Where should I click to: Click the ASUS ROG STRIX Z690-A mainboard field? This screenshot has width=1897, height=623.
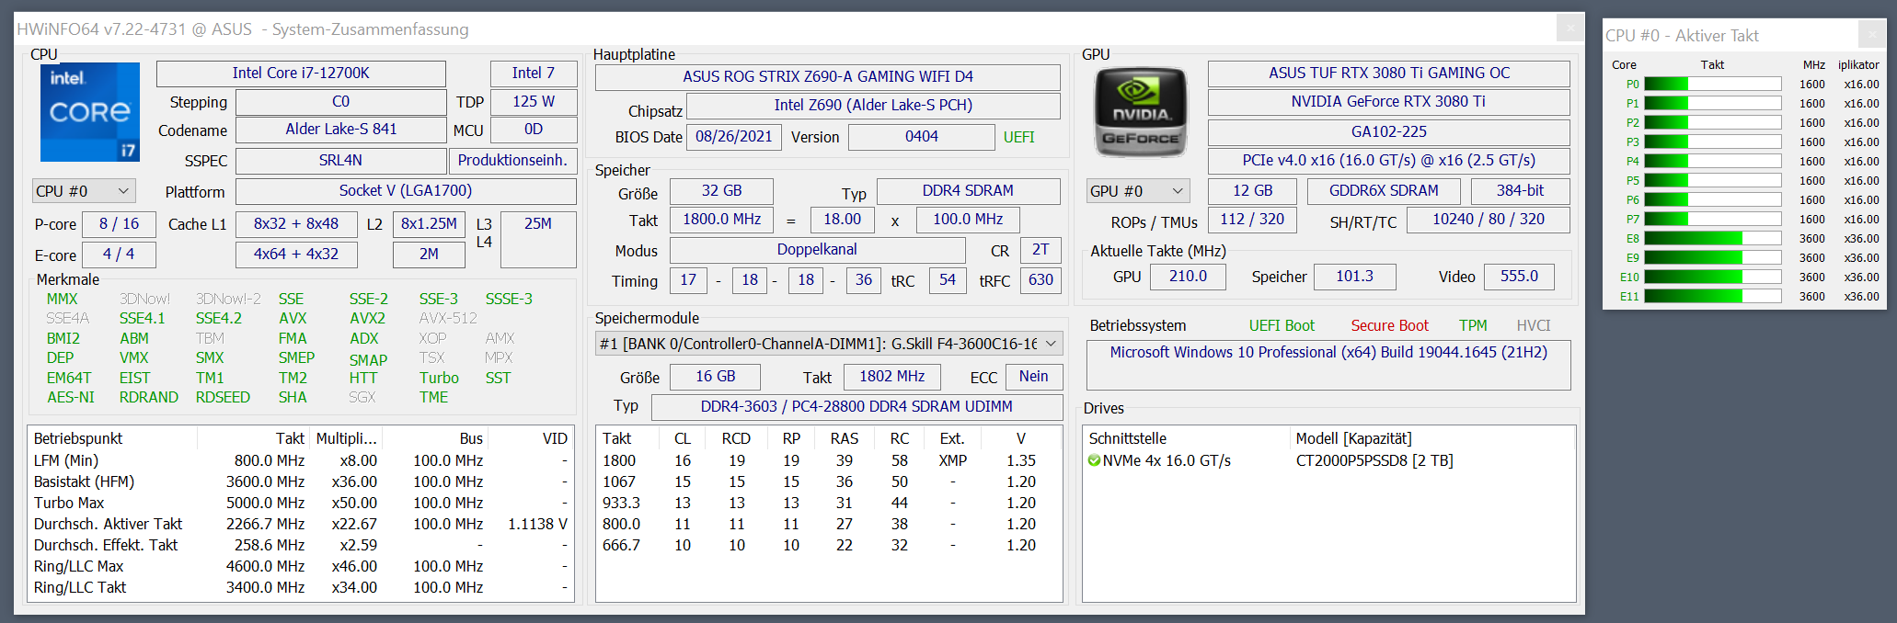click(827, 77)
